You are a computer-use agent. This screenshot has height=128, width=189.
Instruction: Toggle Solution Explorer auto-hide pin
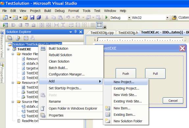76,32
